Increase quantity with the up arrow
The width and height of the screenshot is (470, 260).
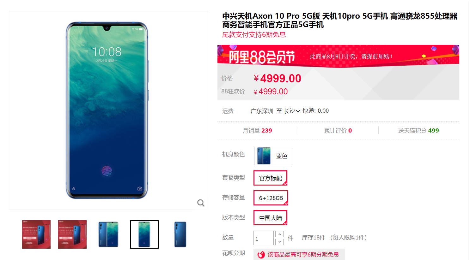279,234
